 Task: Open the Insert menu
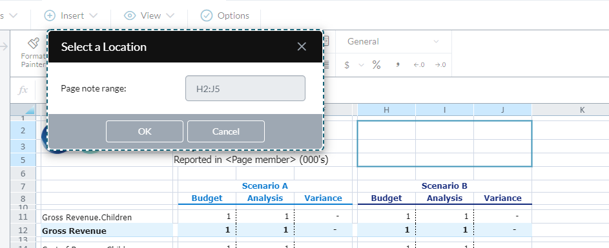pos(70,15)
